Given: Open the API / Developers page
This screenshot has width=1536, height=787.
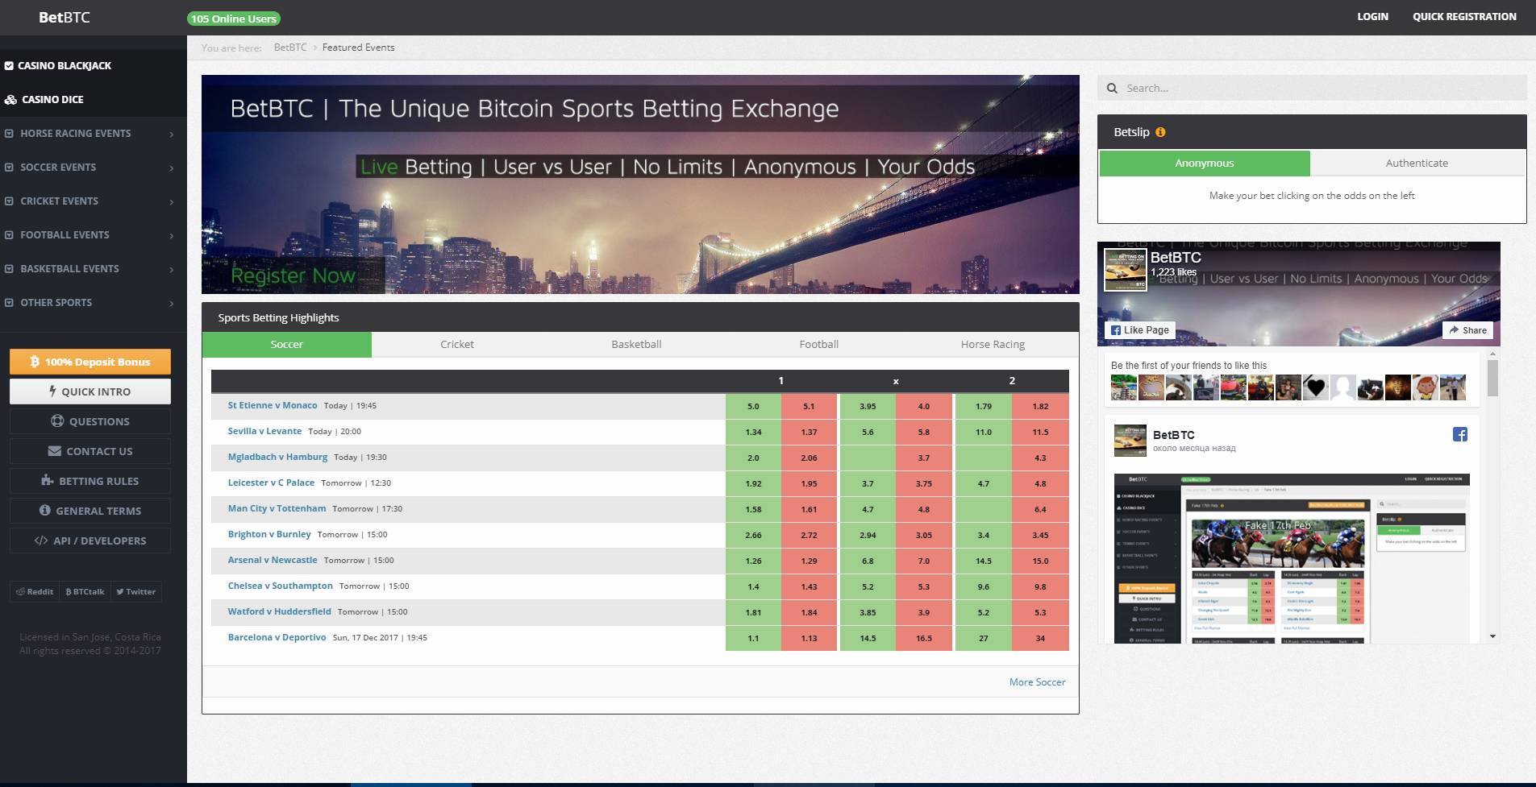Looking at the screenshot, I should [90, 541].
